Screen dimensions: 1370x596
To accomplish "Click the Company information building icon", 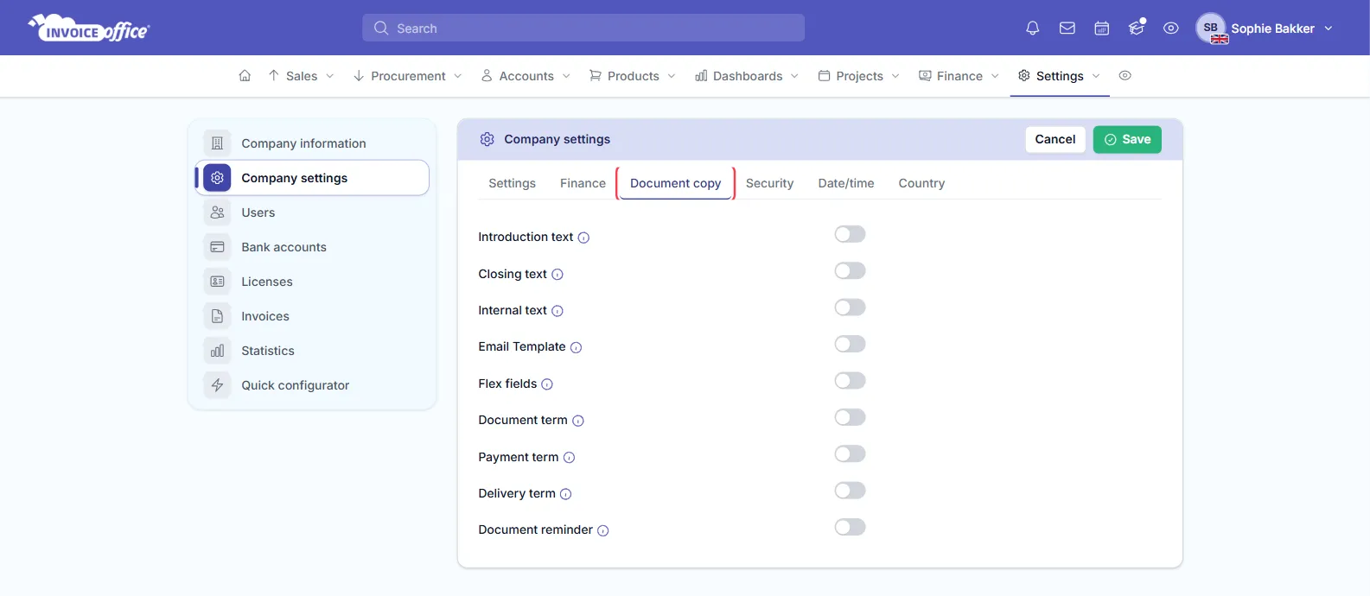I will tap(217, 143).
